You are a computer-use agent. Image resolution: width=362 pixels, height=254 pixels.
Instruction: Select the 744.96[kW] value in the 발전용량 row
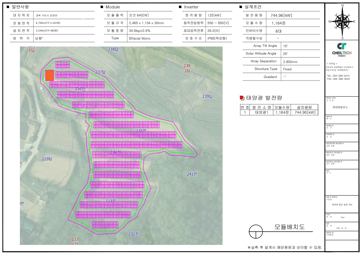tap(281, 15)
